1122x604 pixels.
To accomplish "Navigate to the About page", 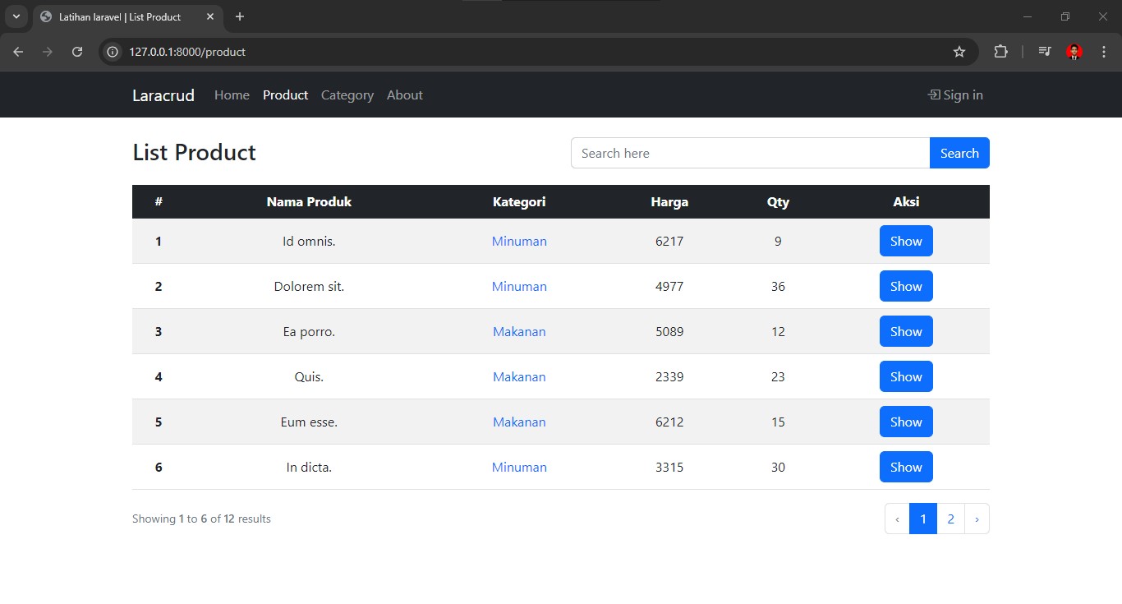I will tap(404, 95).
